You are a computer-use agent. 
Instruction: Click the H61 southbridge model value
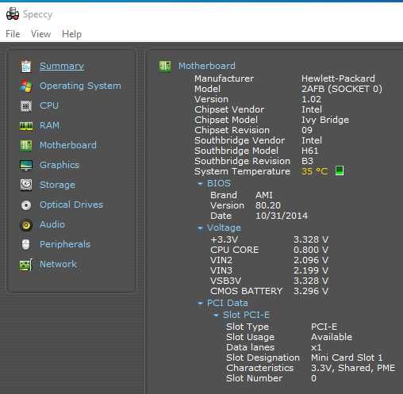[x=310, y=151]
